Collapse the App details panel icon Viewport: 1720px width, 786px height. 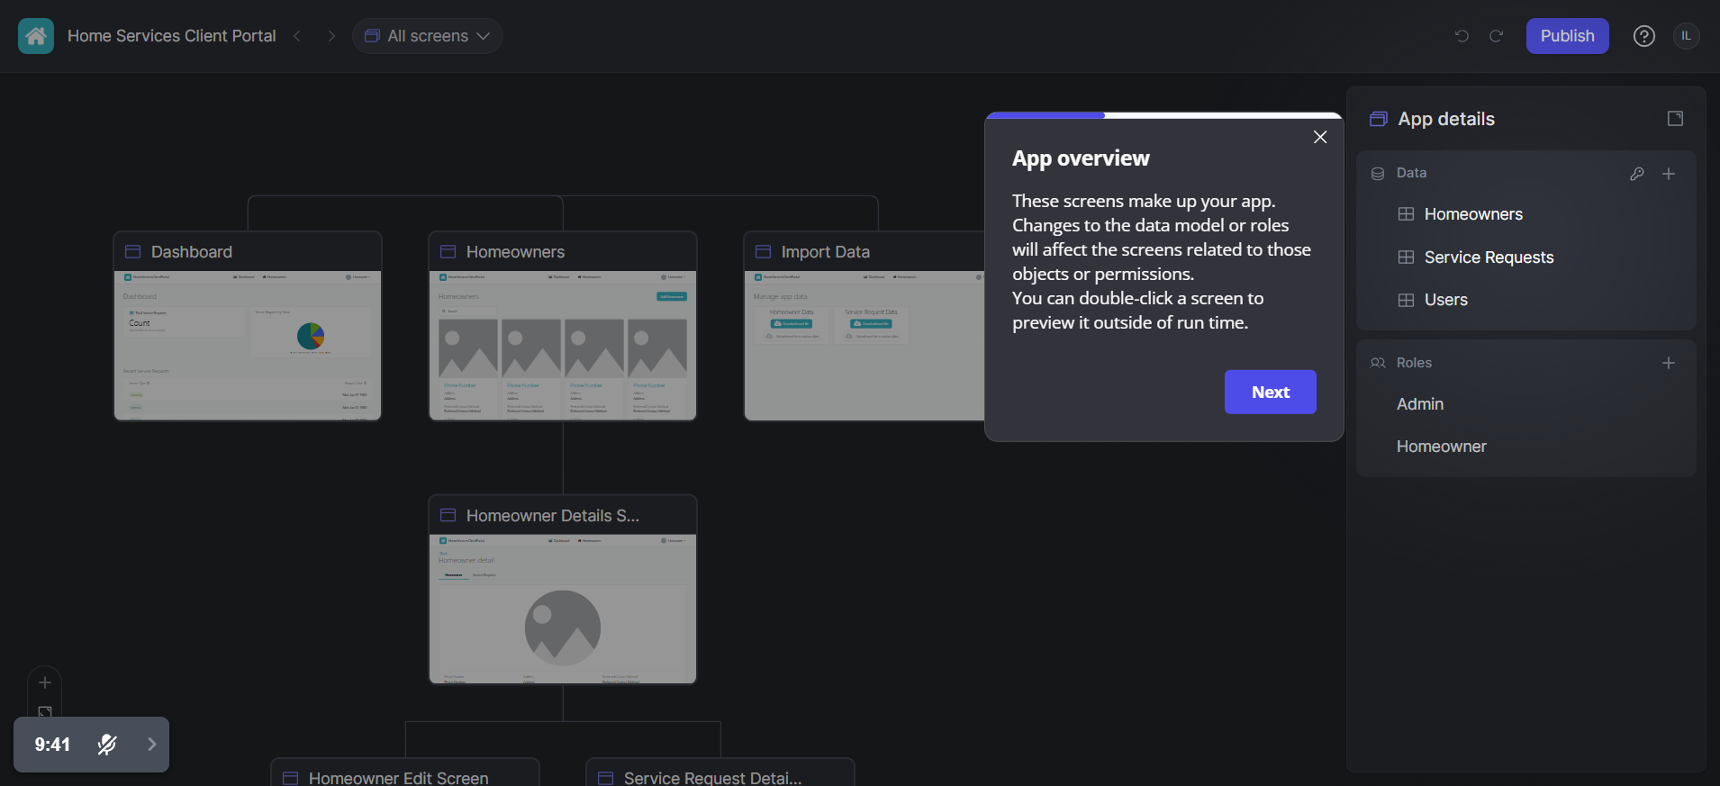1674,119
